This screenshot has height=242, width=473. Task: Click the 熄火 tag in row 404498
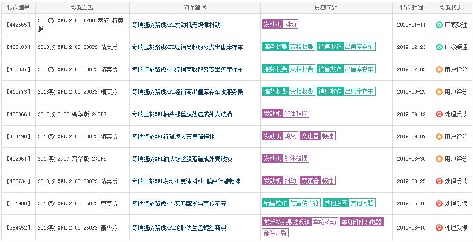[x=290, y=136]
